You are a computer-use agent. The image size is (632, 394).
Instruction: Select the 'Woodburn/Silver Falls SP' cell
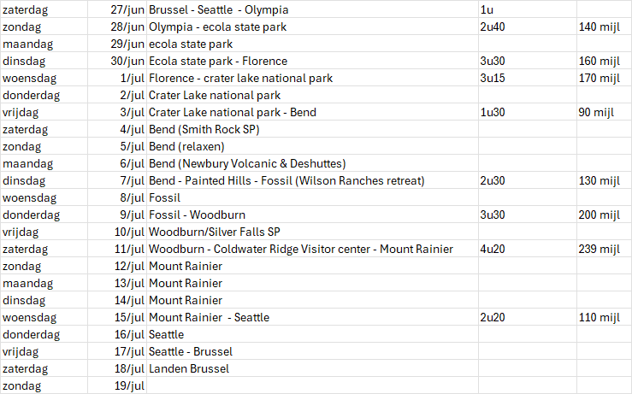(215, 232)
